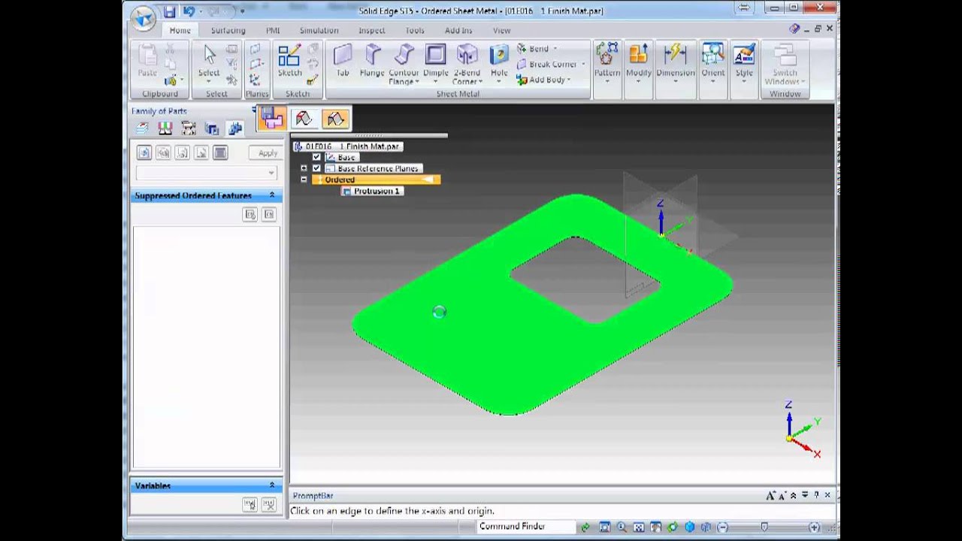Open the Simulation ribbon tab
This screenshot has height=541, width=962.
coord(319,30)
